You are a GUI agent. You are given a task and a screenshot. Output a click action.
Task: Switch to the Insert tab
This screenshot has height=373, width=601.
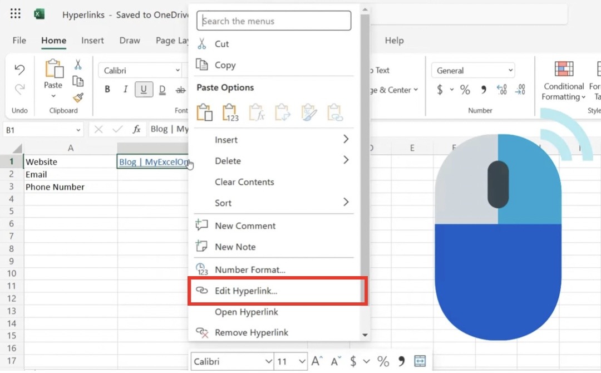[x=92, y=40]
